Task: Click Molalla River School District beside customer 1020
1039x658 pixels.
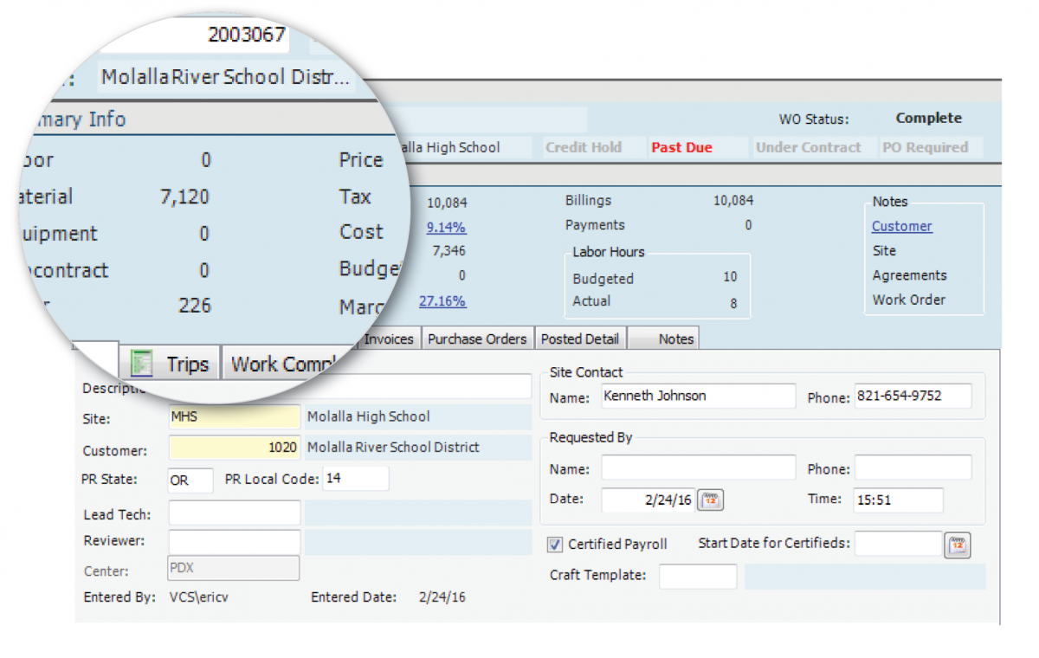Action: (393, 448)
